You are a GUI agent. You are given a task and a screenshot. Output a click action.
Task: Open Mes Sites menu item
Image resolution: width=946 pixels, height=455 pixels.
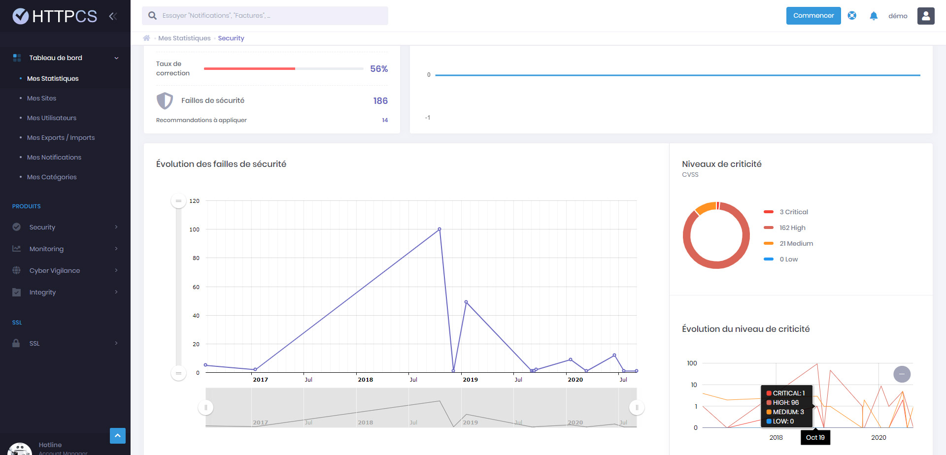pyautogui.click(x=42, y=98)
